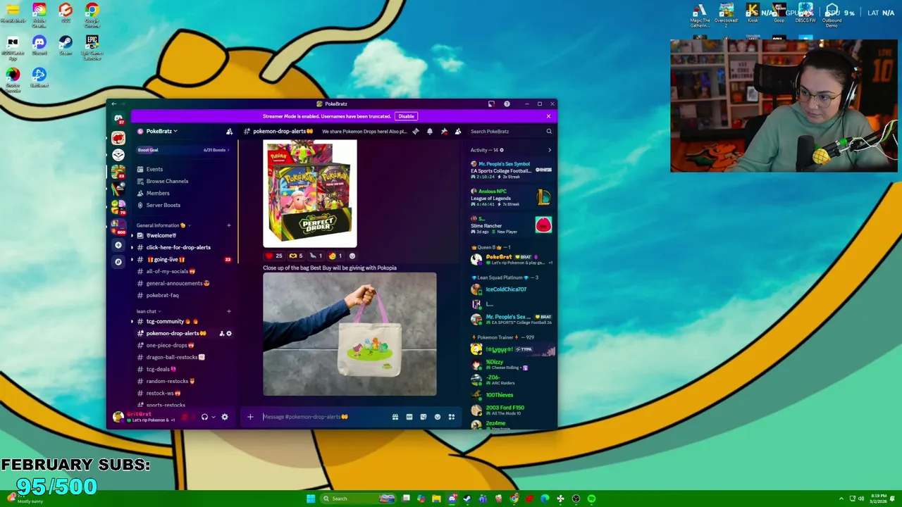Open the Pokopia tote bag image
902x507 pixels.
350,334
